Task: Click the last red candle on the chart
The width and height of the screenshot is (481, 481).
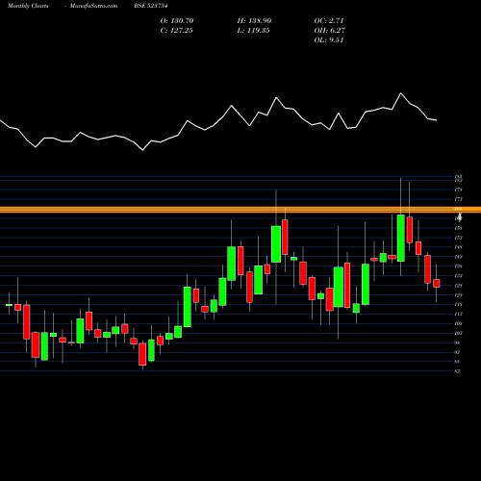Action: [436, 284]
